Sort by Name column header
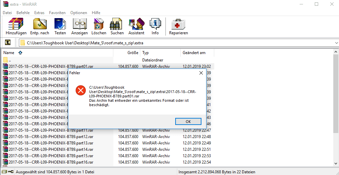 57,53
